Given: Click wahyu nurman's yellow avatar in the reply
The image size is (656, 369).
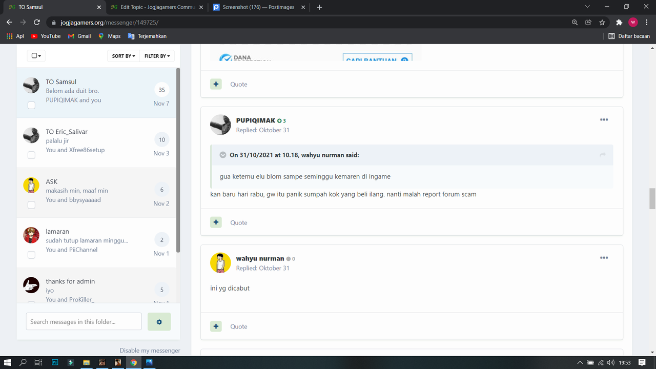Looking at the screenshot, I should pyautogui.click(x=220, y=262).
